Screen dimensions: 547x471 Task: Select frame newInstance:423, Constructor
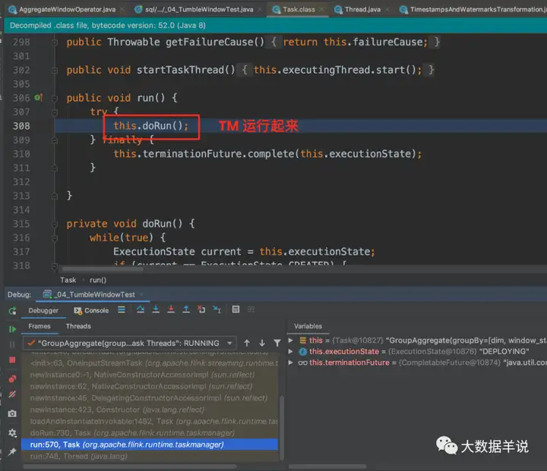150,410
